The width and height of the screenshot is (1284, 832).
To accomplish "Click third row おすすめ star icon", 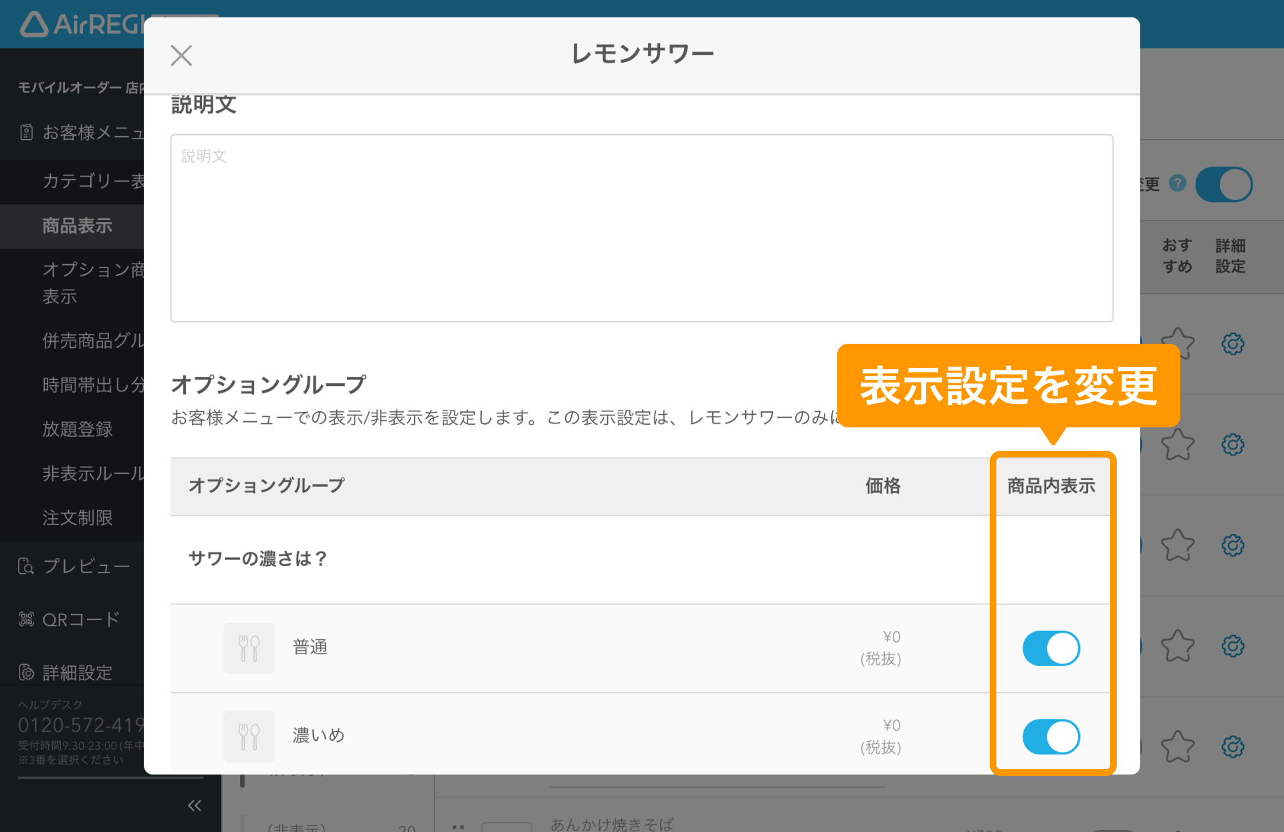I will (x=1178, y=545).
